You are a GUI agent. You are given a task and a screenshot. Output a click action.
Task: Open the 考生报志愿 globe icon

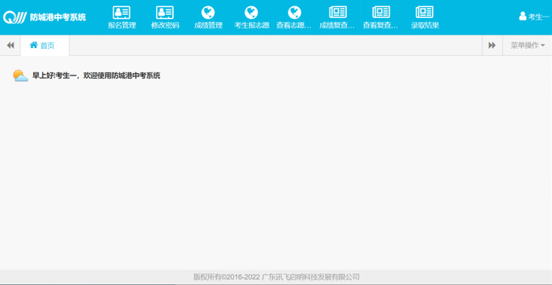pyautogui.click(x=252, y=13)
